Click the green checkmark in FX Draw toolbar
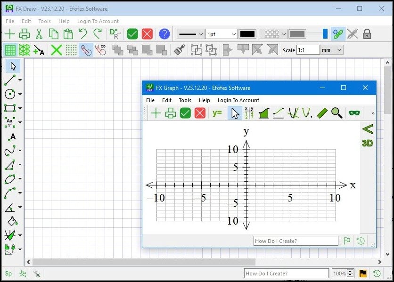This screenshot has width=394, height=282. 132,34
